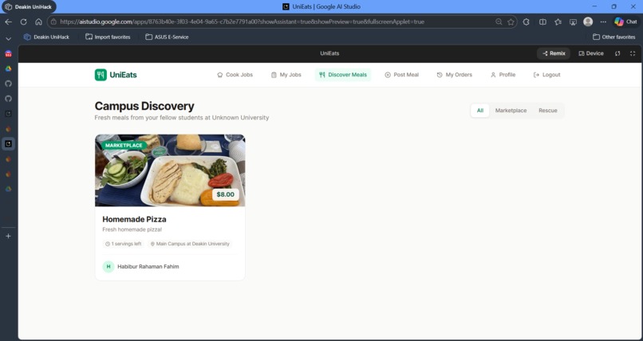Reload the page with the refresh icon

point(23,22)
